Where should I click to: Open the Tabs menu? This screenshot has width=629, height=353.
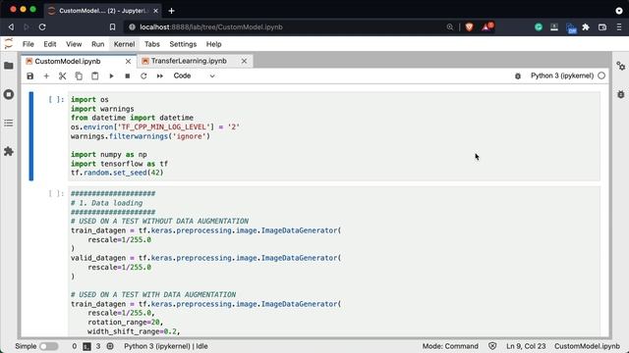click(x=152, y=44)
